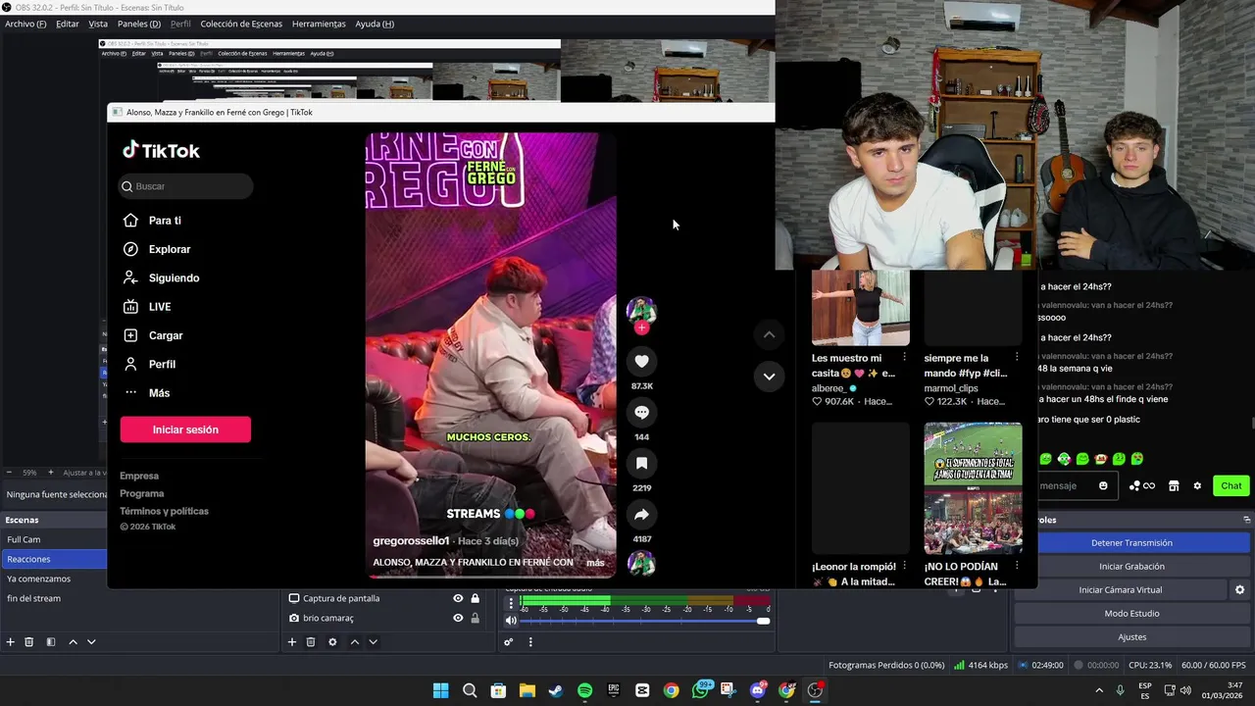Image resolution: width=1255 pixels, height=706 pixels.
Task: Open the Windows Start menu
Action: [x=441, y=690]
